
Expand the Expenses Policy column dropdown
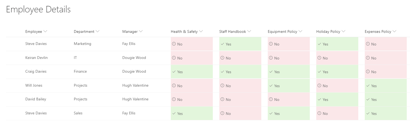tap(394, 31)
